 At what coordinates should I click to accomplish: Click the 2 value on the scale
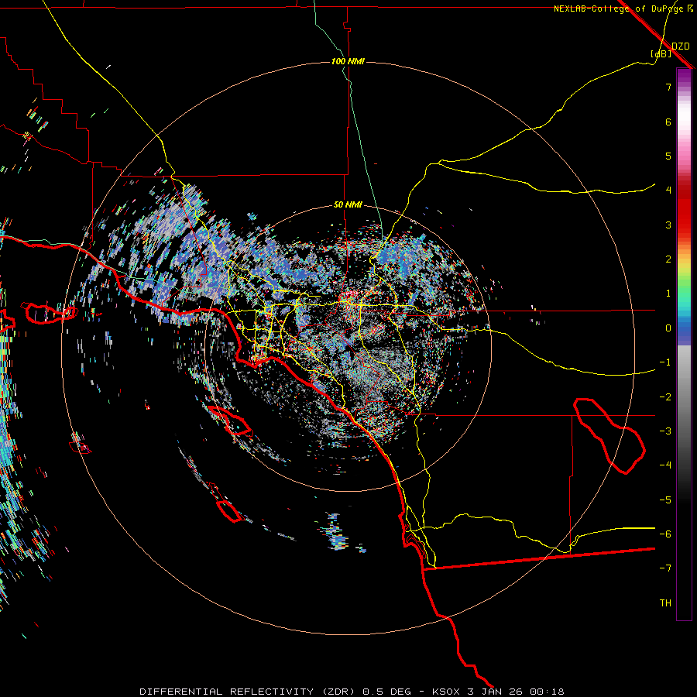click(668, 259)
